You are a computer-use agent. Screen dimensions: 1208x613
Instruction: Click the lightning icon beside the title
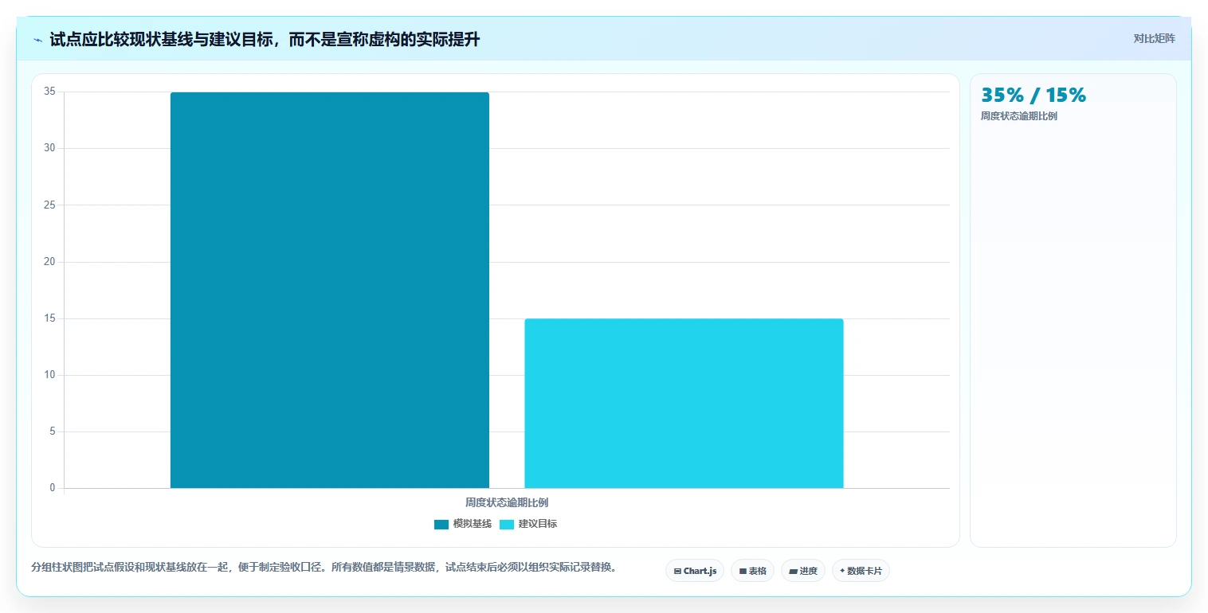coord(38,40)
